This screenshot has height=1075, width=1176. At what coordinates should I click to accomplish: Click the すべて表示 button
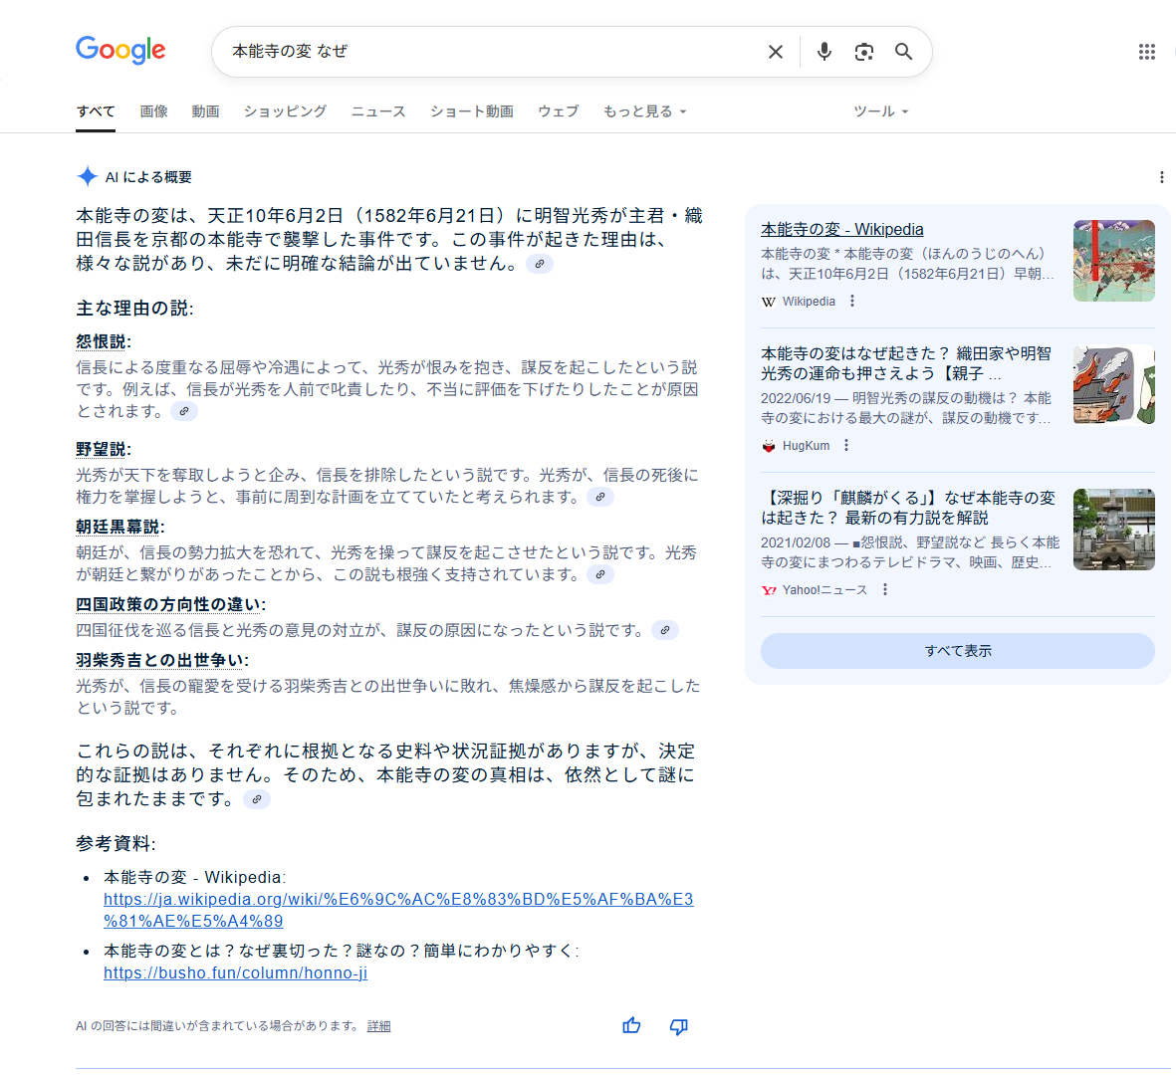(x=958, y=651)
